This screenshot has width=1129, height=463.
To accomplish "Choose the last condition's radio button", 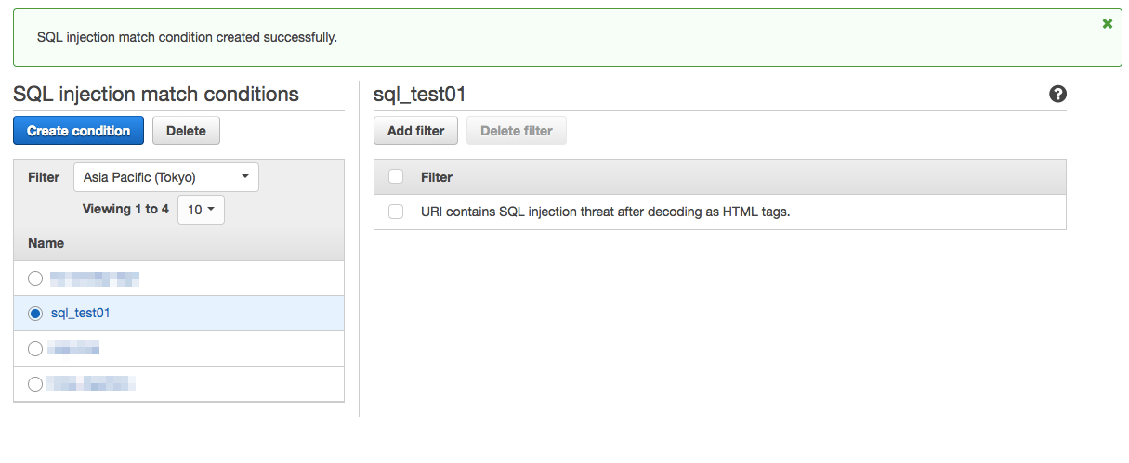I will (35, 384).
